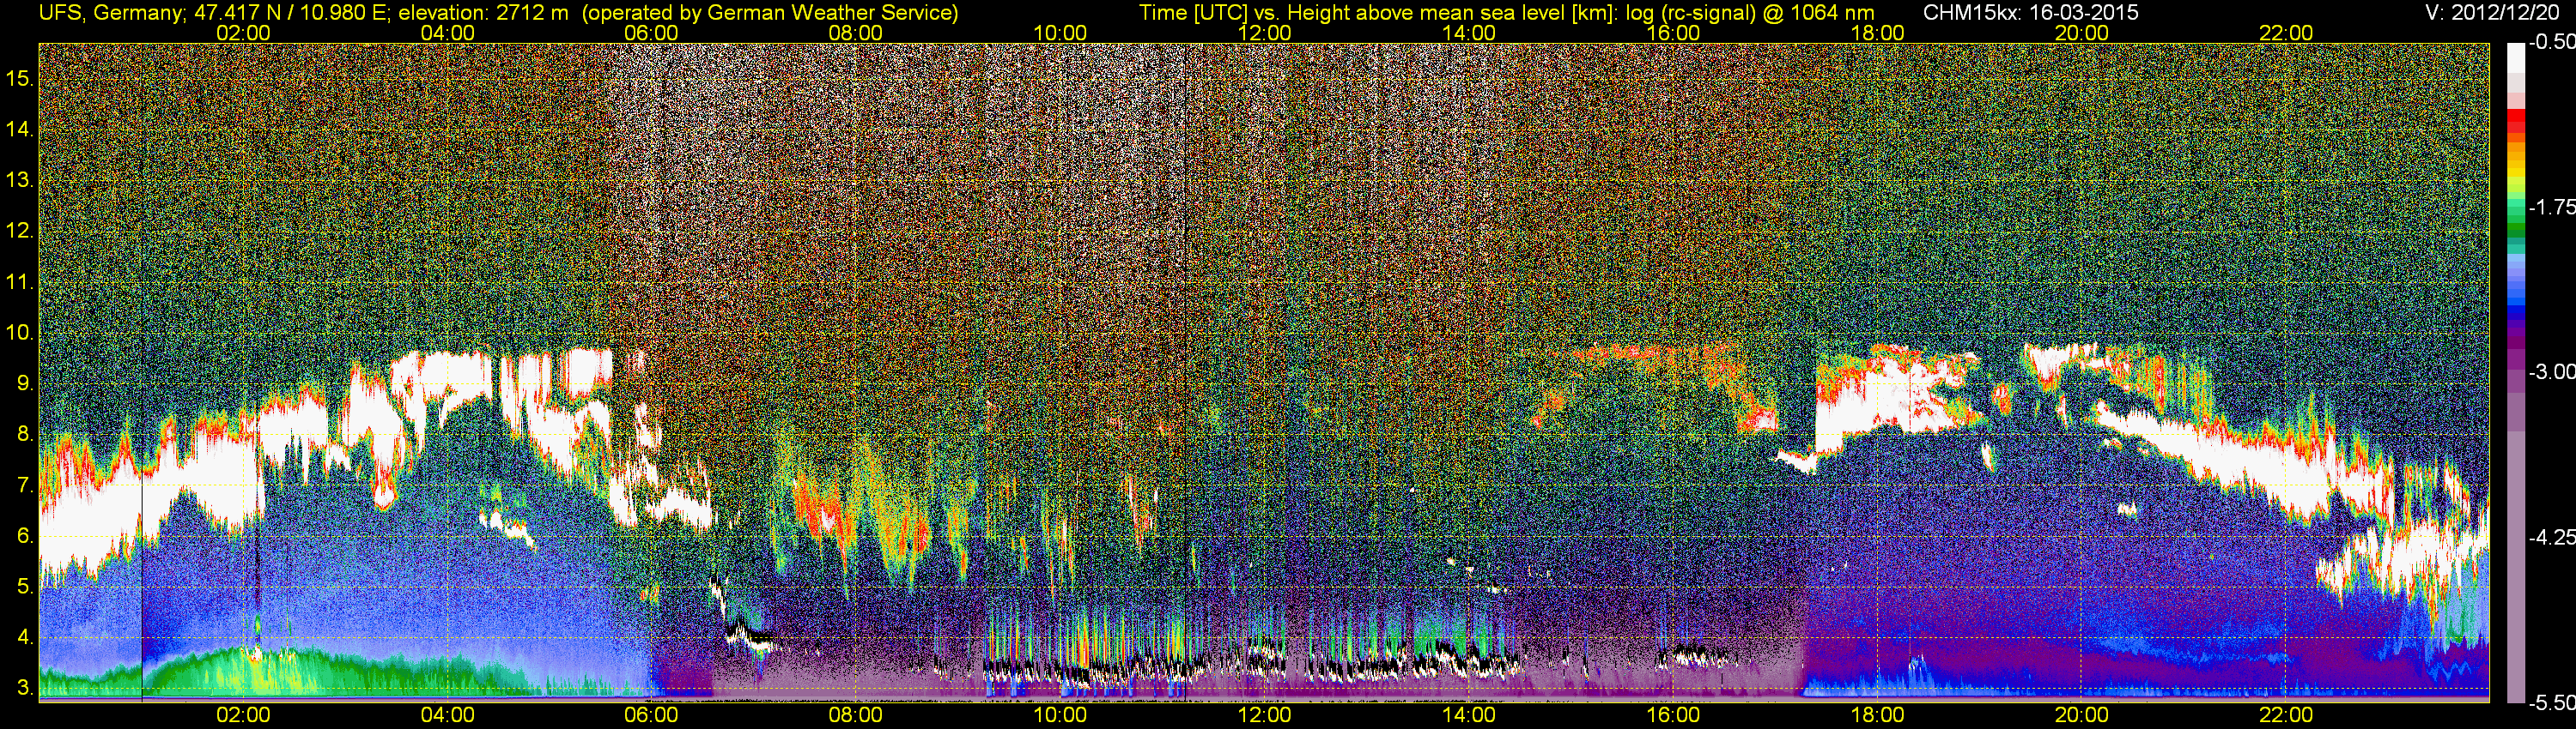This screenshot has width=2576, height=729.
Task: Click the color scale value '-3.00'
Action: click(2551, 372)
